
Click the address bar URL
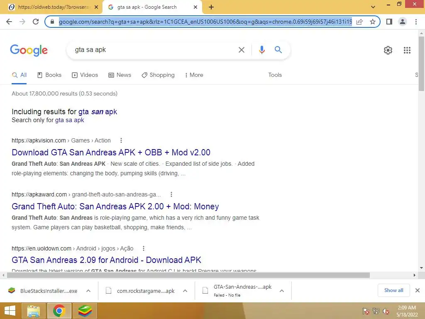coord(205,22)
